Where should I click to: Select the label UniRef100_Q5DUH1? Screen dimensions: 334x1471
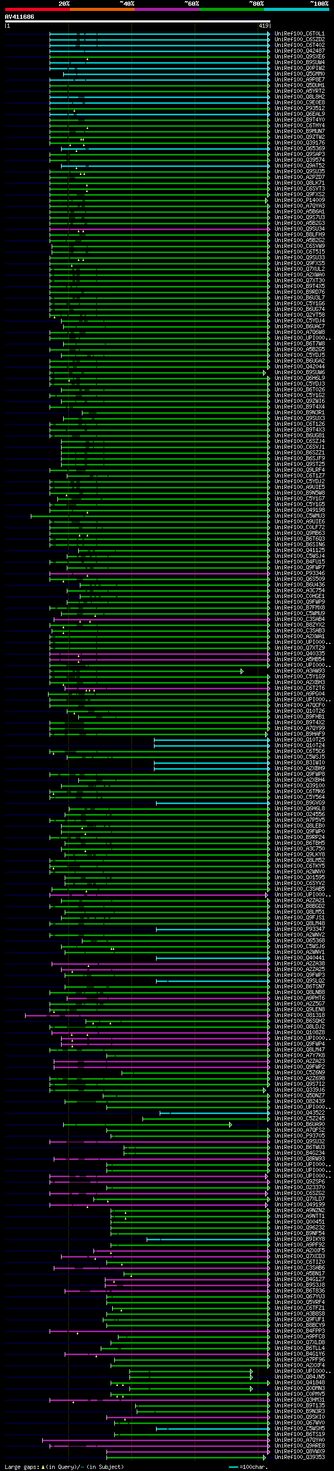[x=299, y=86]
